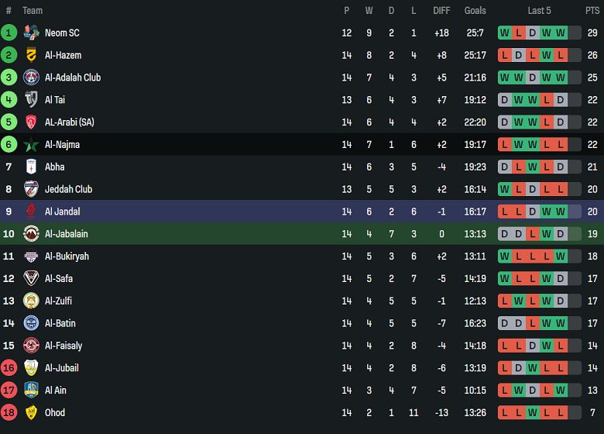Open the Al Tai team link

tap(55, 100)
